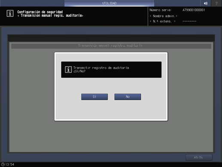Image resolution: width=222 pixels, height=167 pixels.
Task: Select the 13:54 time display
Action: coord(10,164)
